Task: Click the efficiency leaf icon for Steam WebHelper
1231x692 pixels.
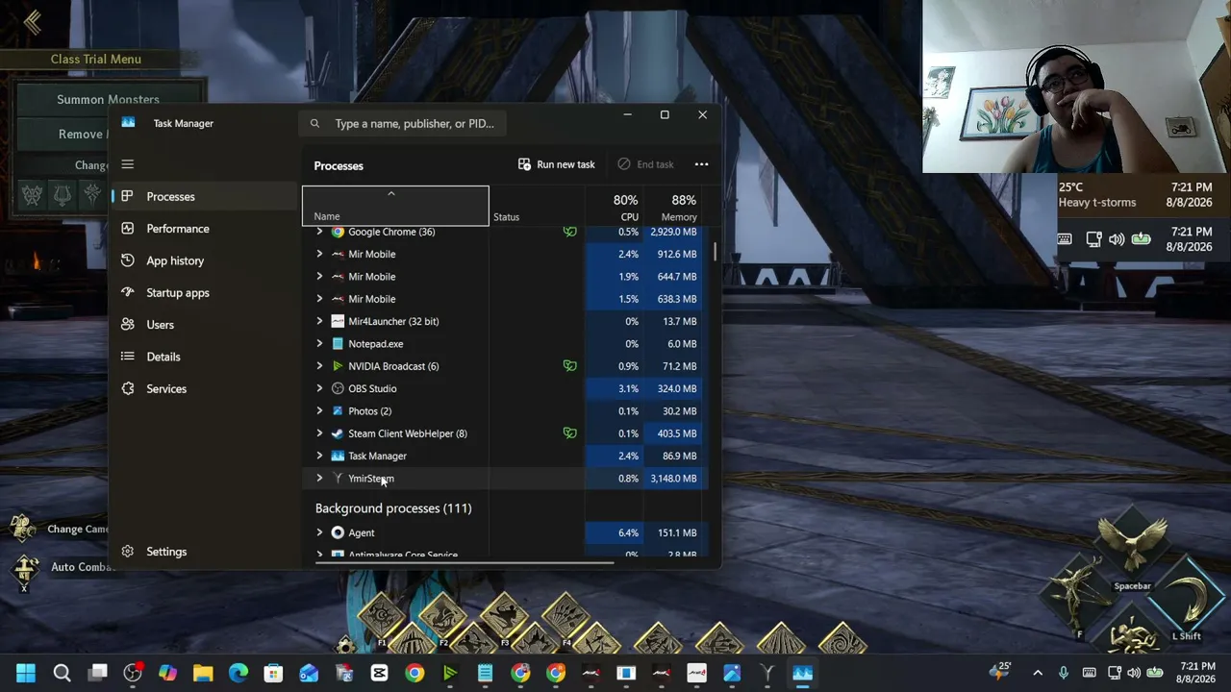Action: pyautogui.click(x=570, y=433)
